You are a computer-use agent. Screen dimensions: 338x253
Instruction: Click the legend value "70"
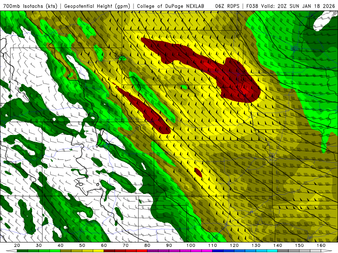125,245
